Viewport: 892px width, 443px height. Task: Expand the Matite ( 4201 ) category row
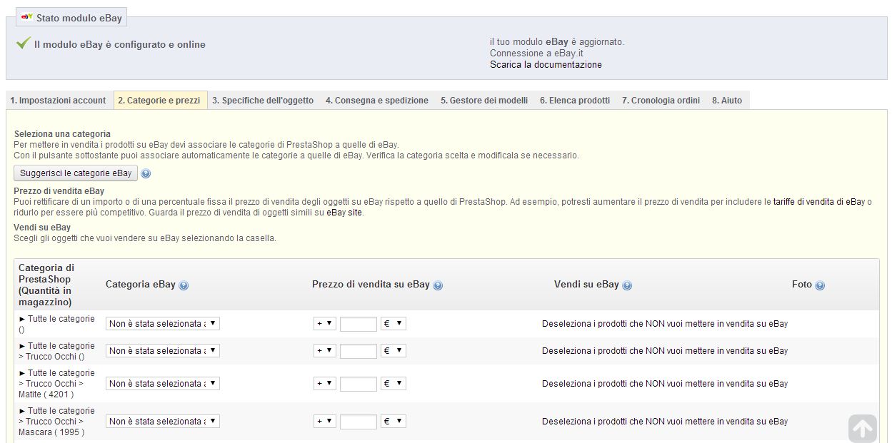point(22,373)
